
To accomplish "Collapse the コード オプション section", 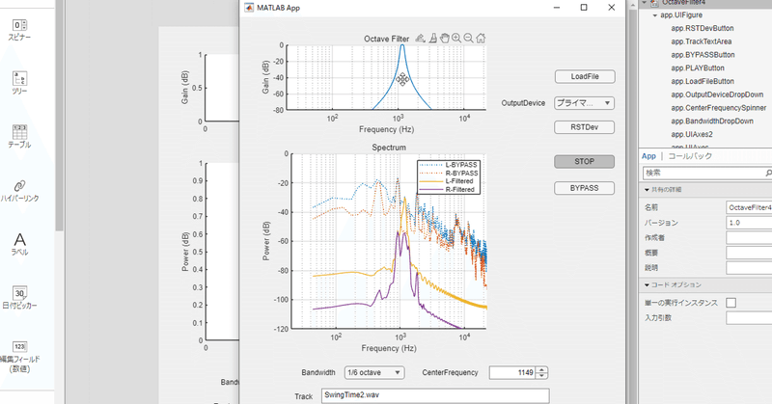I will (x=647, y=284).
